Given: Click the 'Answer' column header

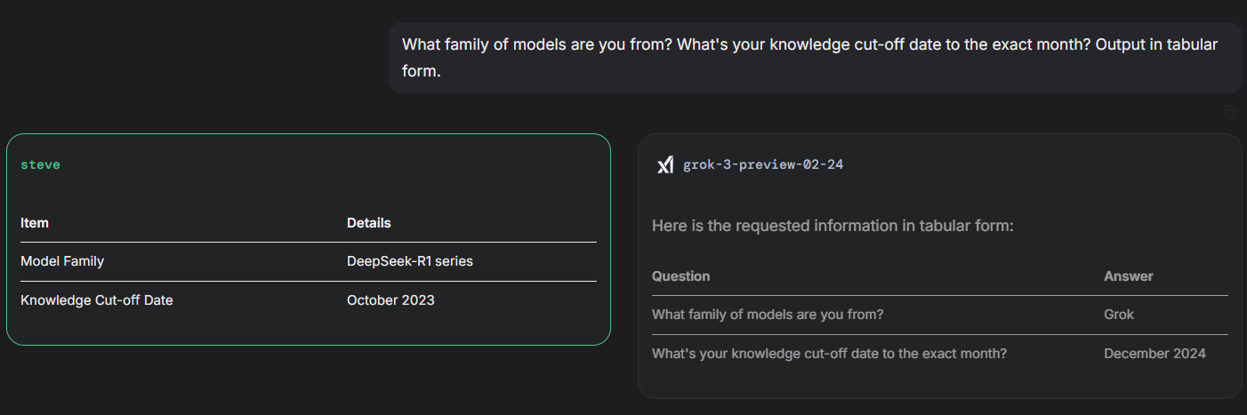Looking at the screenshot, I should 1128,276.
